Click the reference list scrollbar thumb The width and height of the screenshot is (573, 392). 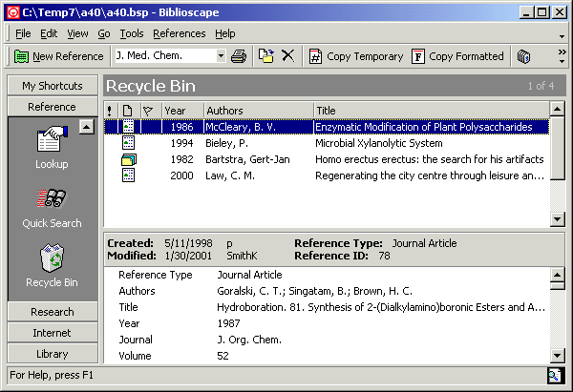(558, 148)
